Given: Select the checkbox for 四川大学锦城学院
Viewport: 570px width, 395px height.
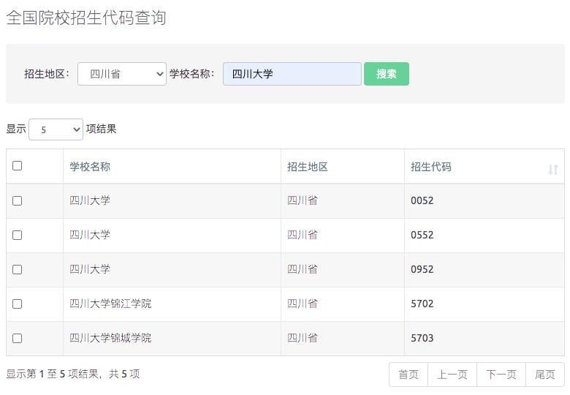Looking at the screenshot, I should tap(17, 338).
